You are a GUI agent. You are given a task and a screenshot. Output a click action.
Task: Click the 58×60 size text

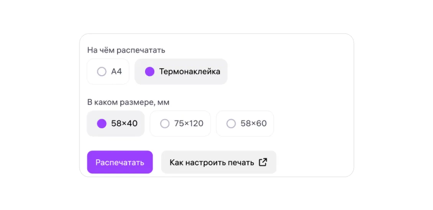[253, 123]
